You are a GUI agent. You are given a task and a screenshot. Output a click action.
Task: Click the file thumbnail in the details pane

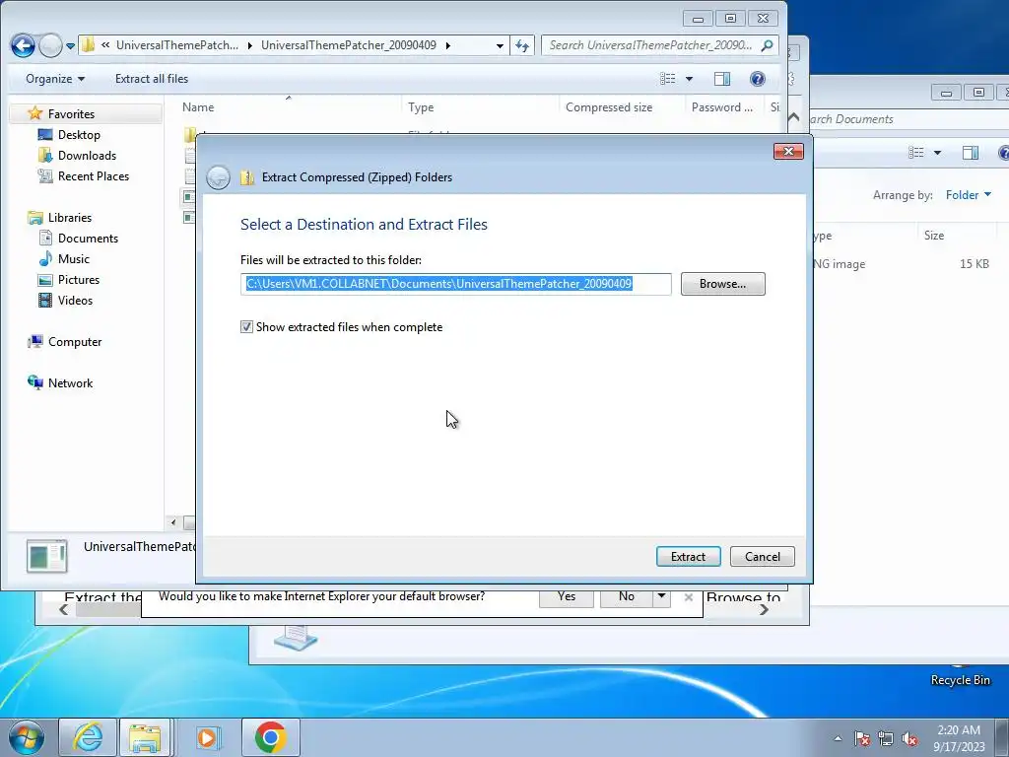click(x=46, y=557)
